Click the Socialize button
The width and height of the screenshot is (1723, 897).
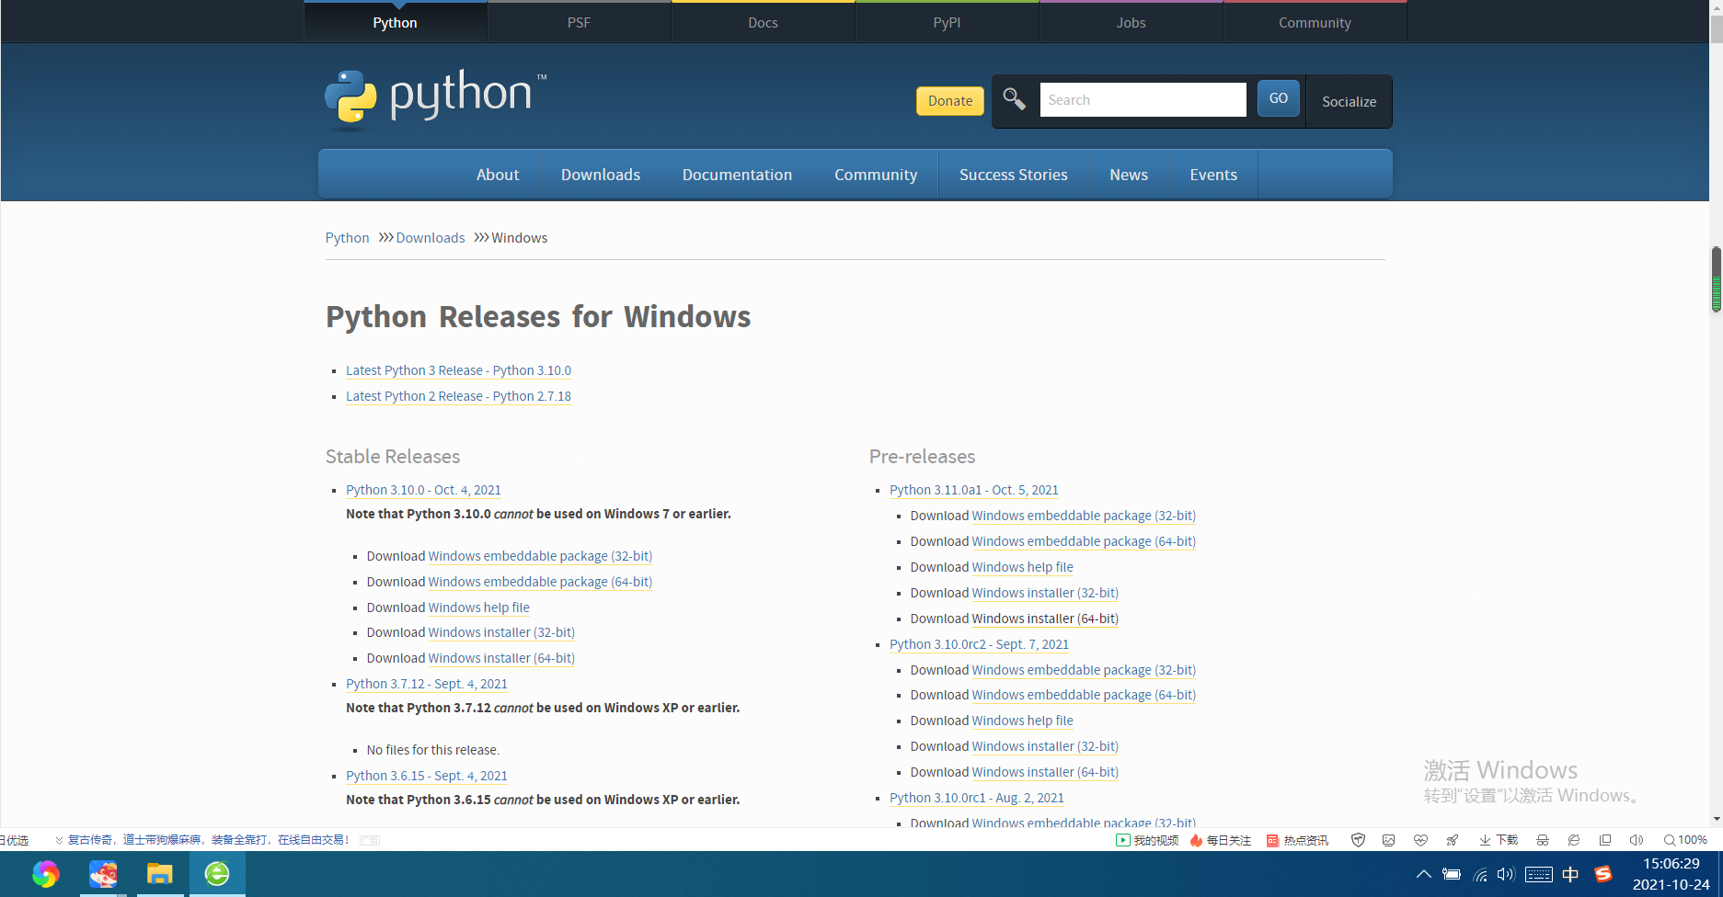1349,101
